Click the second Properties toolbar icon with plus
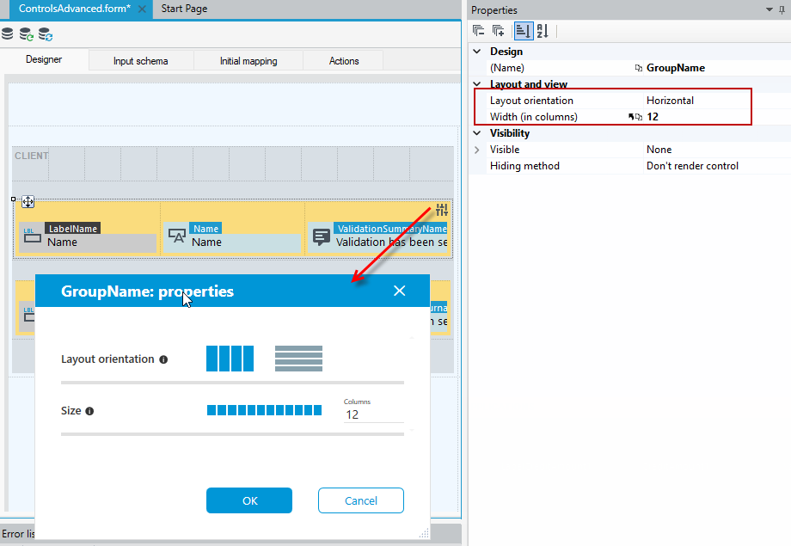 pos(499,31)
